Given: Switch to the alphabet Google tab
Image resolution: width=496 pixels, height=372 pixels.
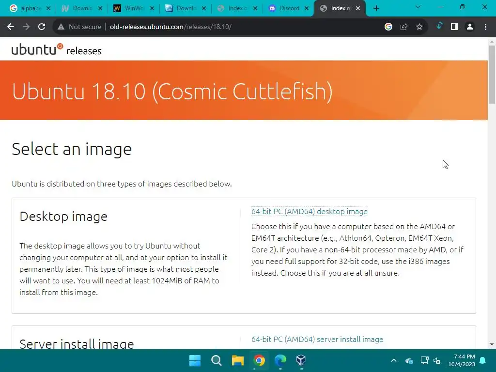Looking at the screenshot, I should (26, 9).
